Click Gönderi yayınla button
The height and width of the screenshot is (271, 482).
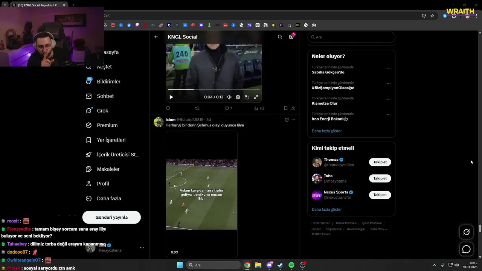111,217
